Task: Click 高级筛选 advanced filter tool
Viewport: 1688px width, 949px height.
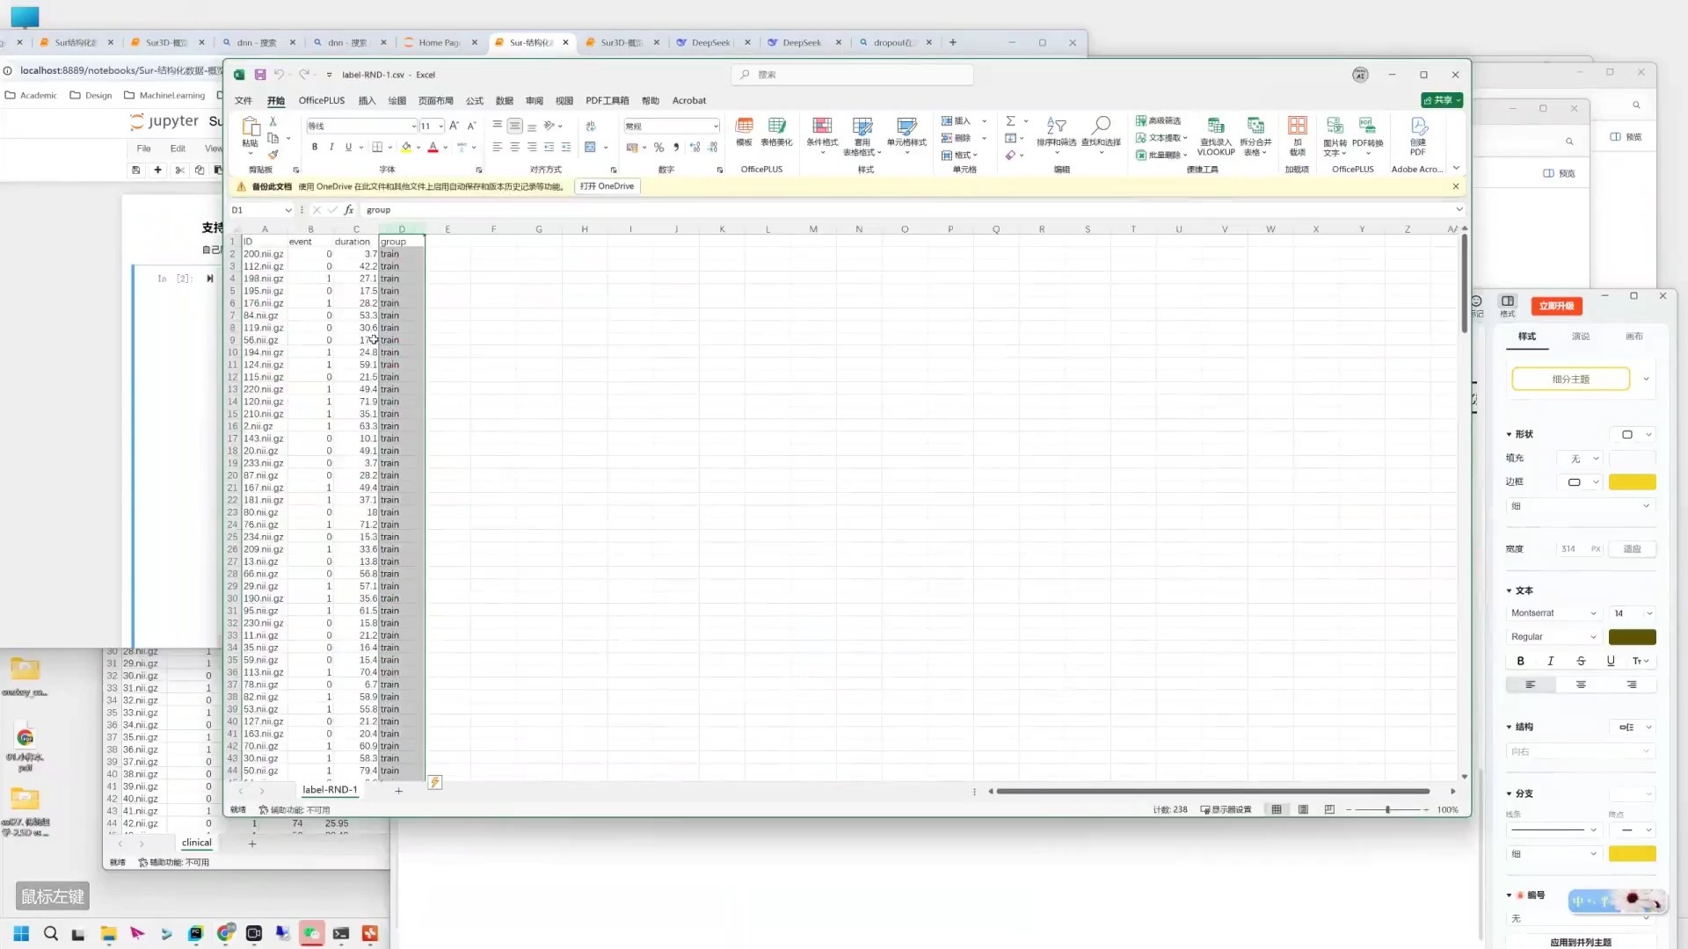Action: [x=1158, y=121]
